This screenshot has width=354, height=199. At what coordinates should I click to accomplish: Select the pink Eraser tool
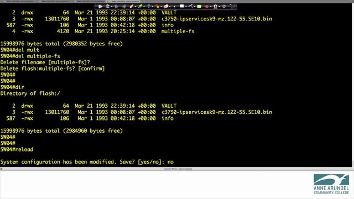(x=166, y=7)
